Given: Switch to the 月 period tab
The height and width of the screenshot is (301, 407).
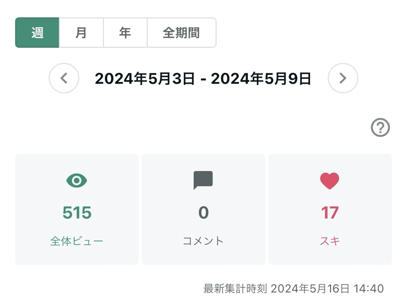Looking at the screenshot, I should 81,33.
